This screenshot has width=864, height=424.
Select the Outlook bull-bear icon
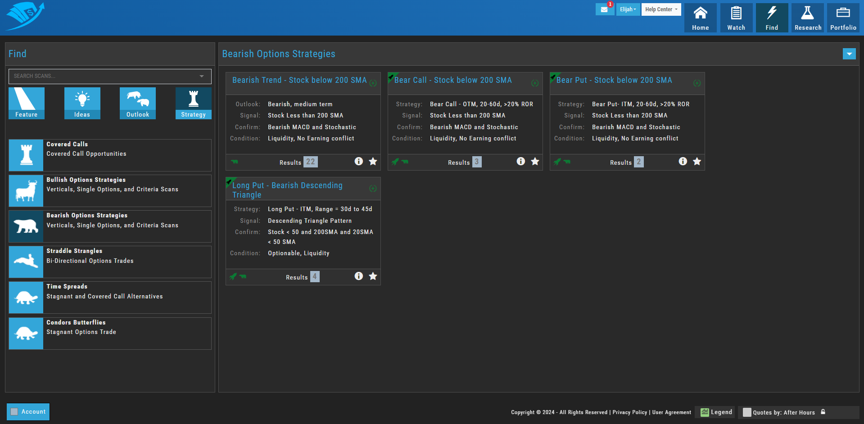tap(138, 103)
